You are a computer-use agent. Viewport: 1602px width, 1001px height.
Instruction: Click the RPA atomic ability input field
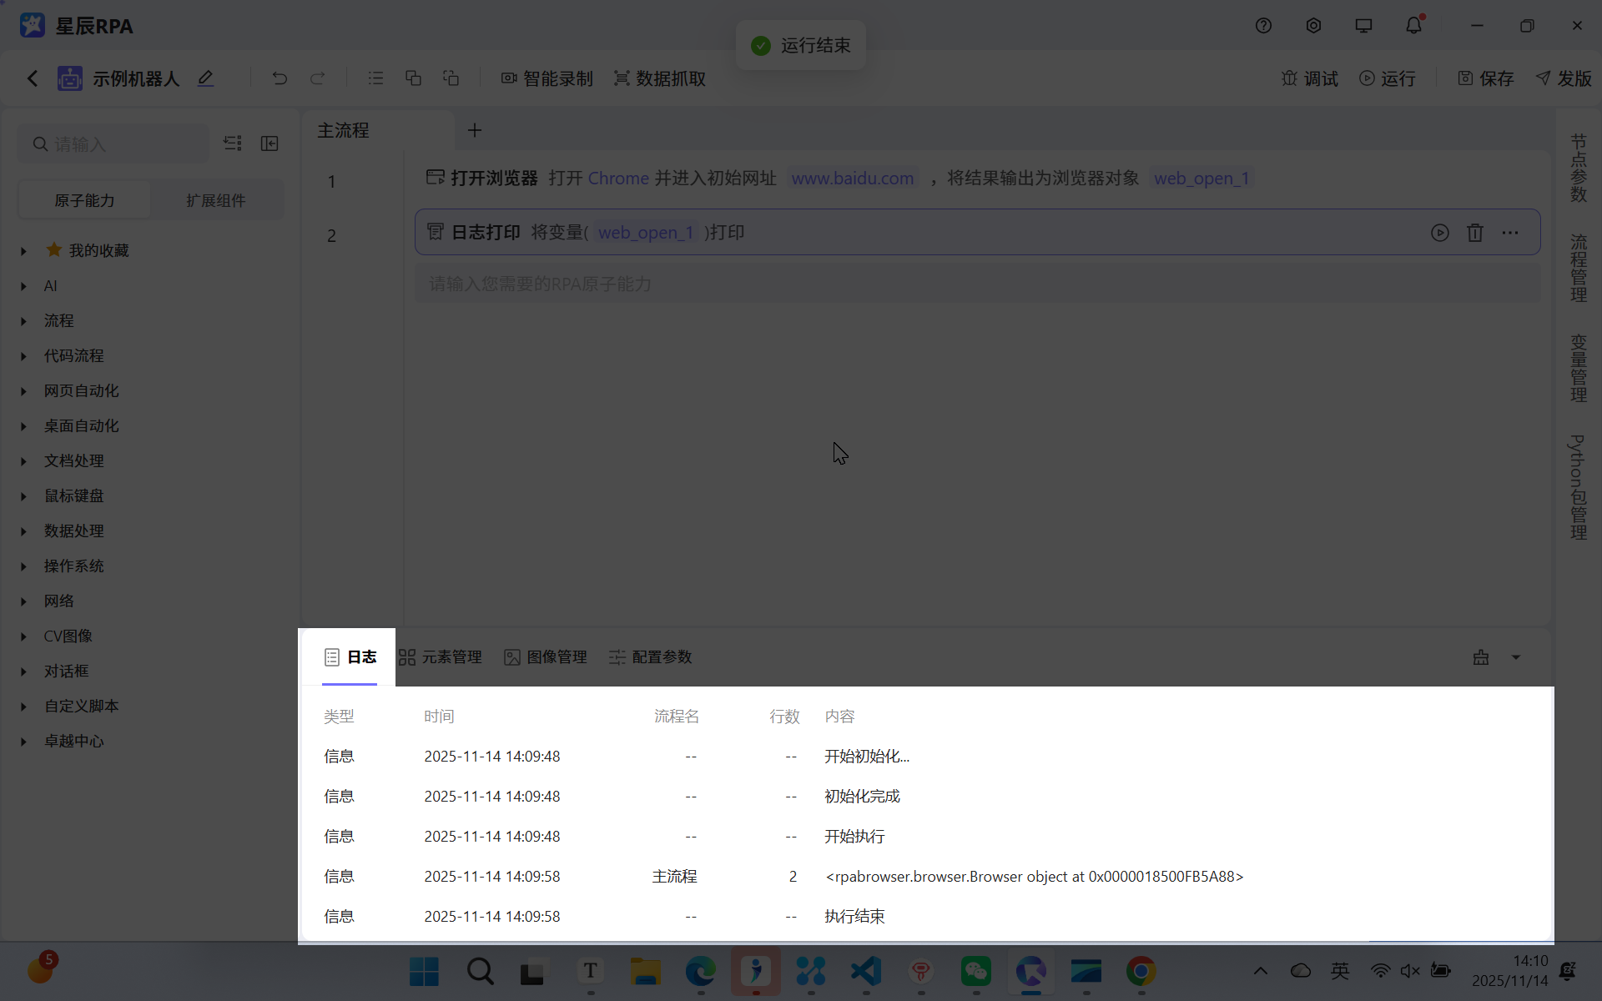(976, 284)
